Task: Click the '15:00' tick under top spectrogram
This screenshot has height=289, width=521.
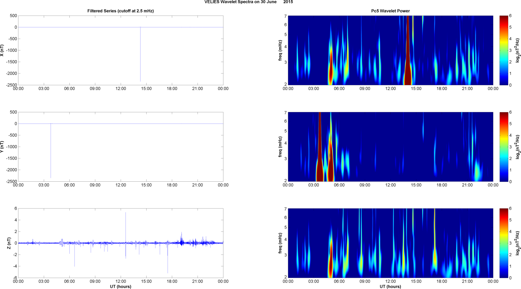Action: coord(416,89)
